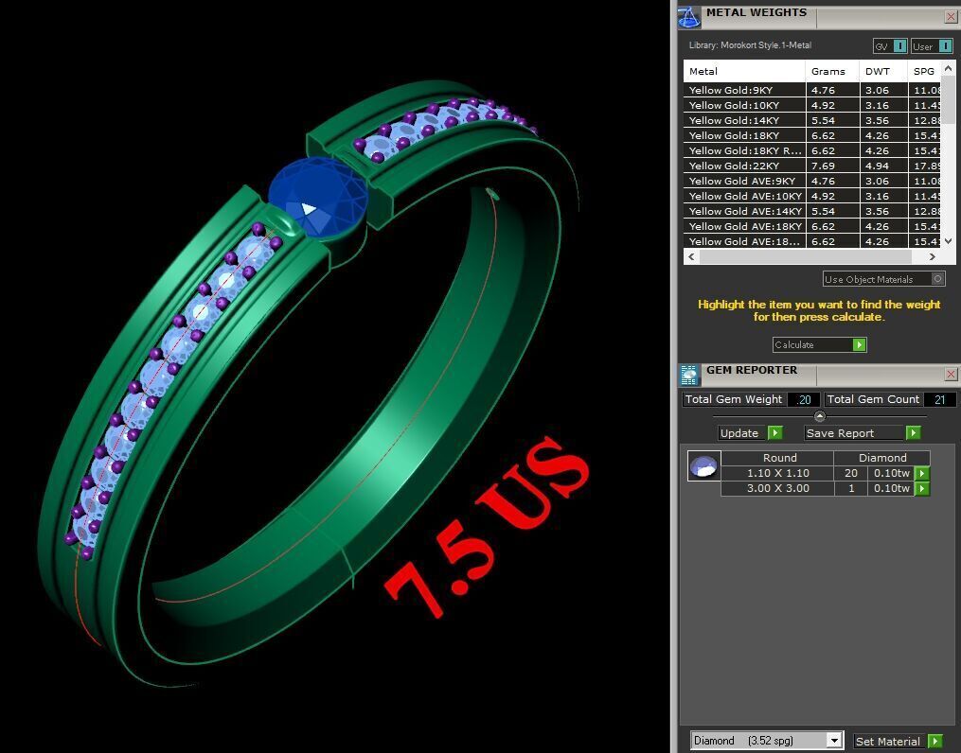Select the Yellow Gold:18KY row

click(812, 135)
